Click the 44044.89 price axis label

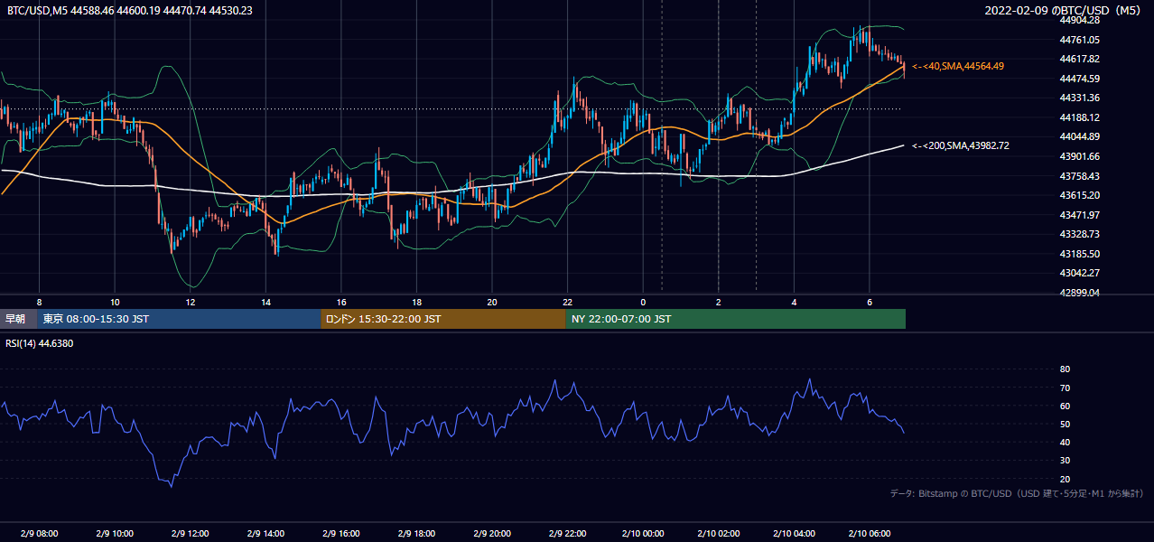1079,136
